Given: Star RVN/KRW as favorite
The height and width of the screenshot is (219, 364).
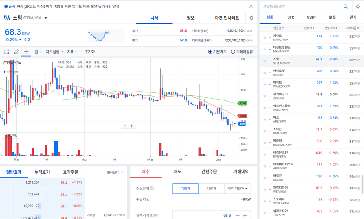Looking at the screenshot, I should 265,154.
